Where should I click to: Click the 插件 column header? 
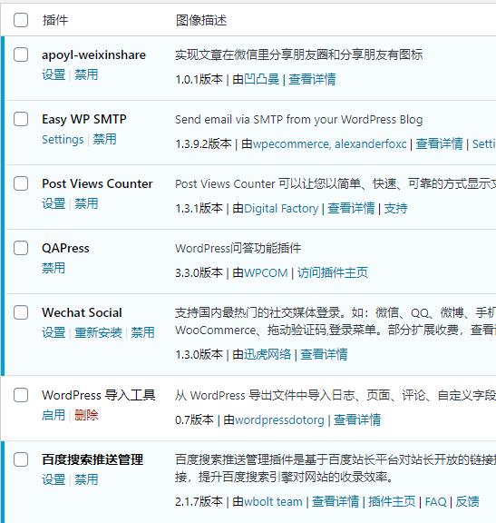55,20
